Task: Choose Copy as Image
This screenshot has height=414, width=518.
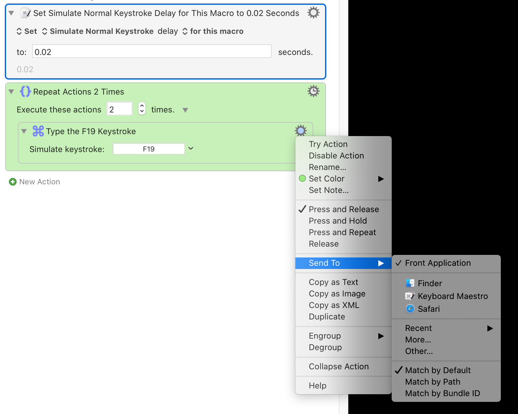Action: tap(343, 294)
